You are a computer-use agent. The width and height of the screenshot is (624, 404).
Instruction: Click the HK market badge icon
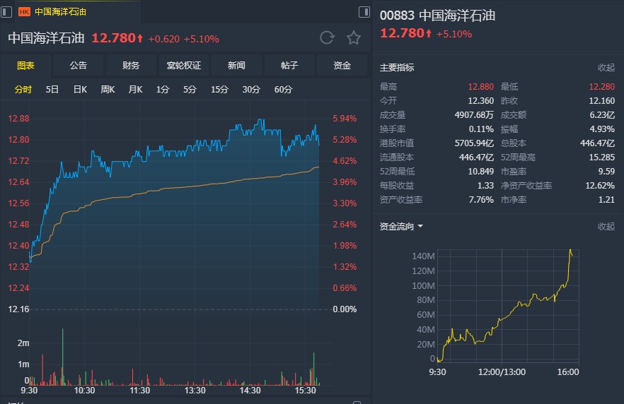[24, 12]
